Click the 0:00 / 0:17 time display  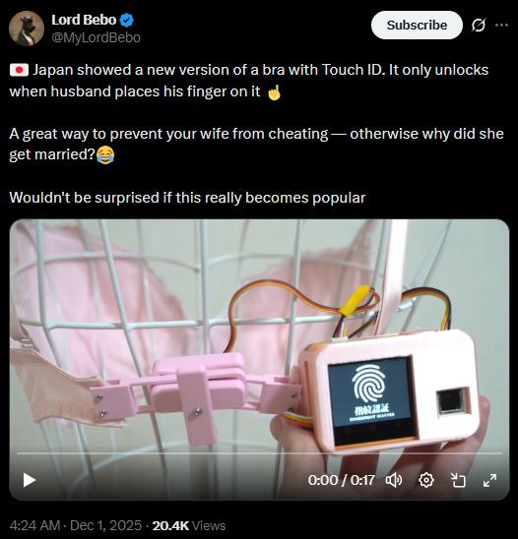(x=341, y=480)
